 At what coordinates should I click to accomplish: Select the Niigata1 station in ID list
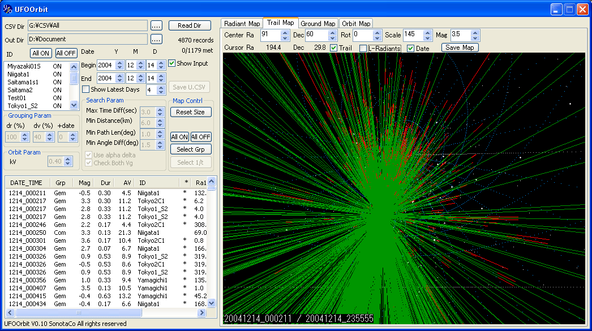coord(19,74)
